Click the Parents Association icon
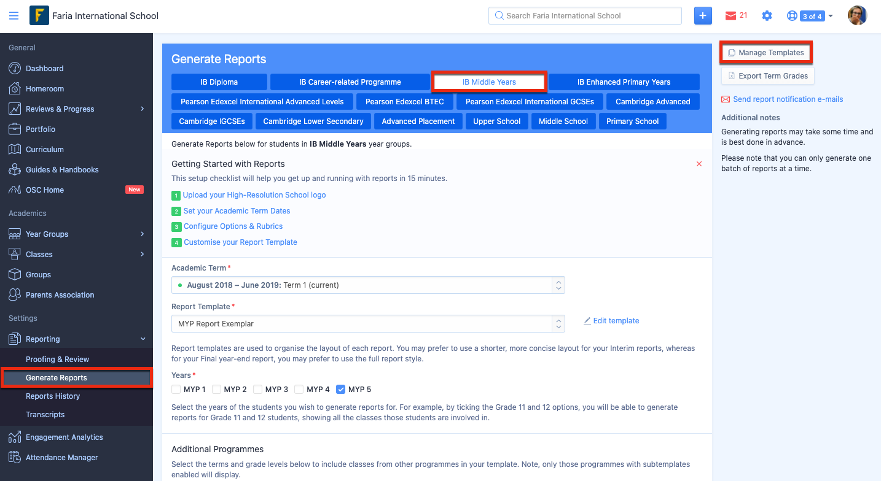This screenshot has height=481, width=881. 15,294
